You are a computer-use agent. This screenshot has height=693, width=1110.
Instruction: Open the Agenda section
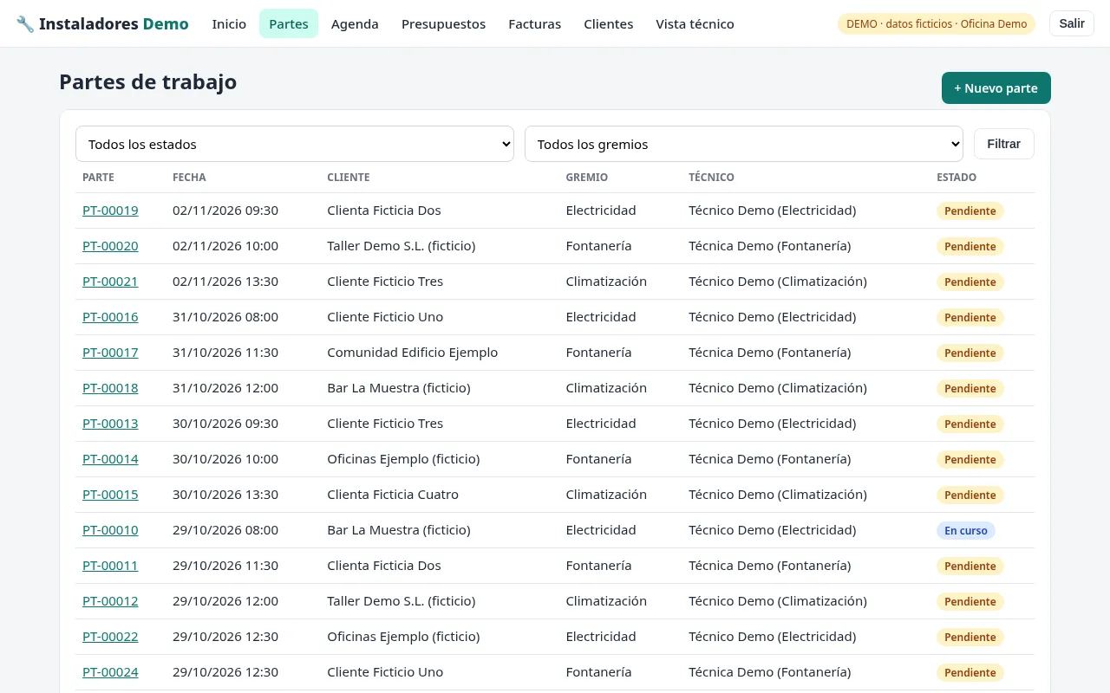(x=355, y=24)
